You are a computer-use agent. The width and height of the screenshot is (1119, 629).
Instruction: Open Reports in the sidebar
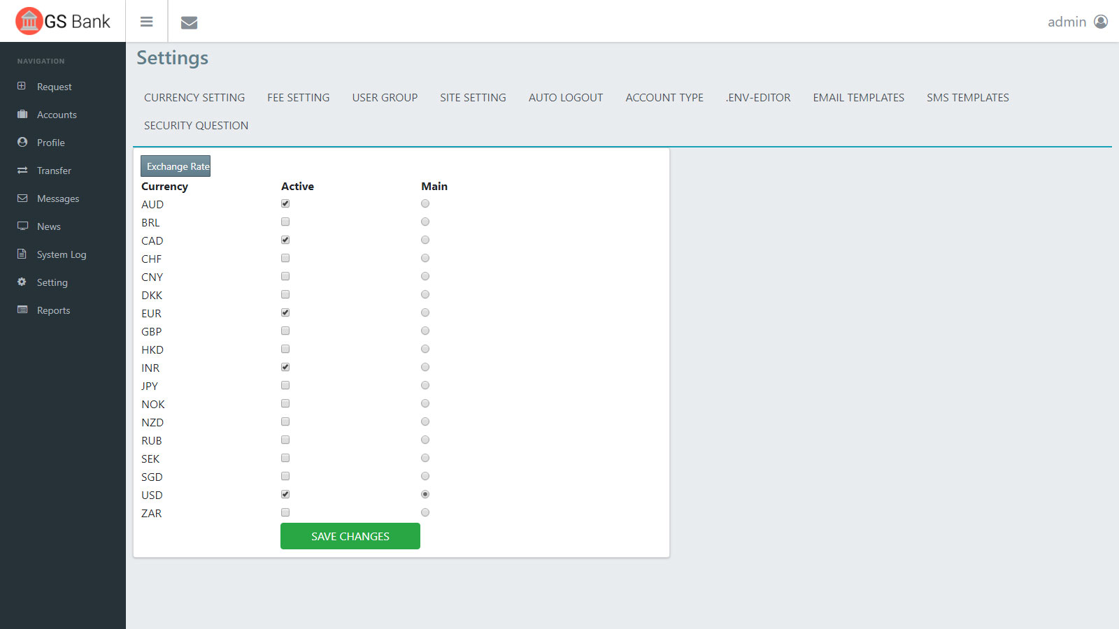53,310
